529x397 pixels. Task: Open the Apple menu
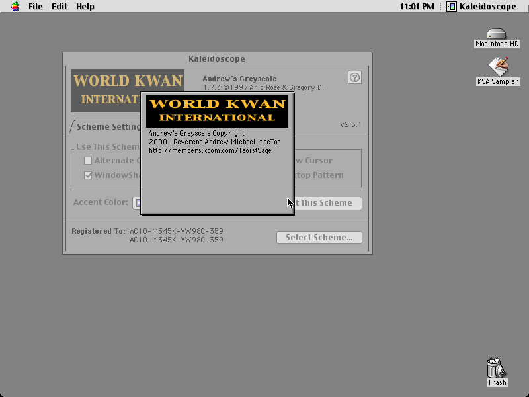[x=15, y=6]
